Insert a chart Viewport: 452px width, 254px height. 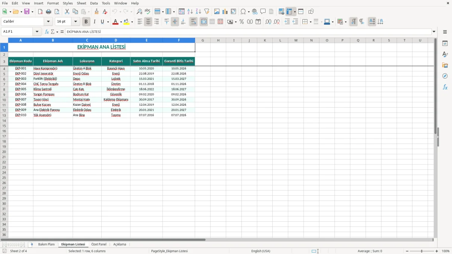coord(225,12)
